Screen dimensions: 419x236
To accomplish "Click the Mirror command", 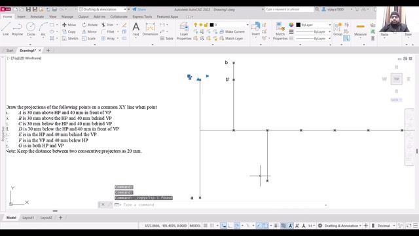I will click(x=89, y=31).
